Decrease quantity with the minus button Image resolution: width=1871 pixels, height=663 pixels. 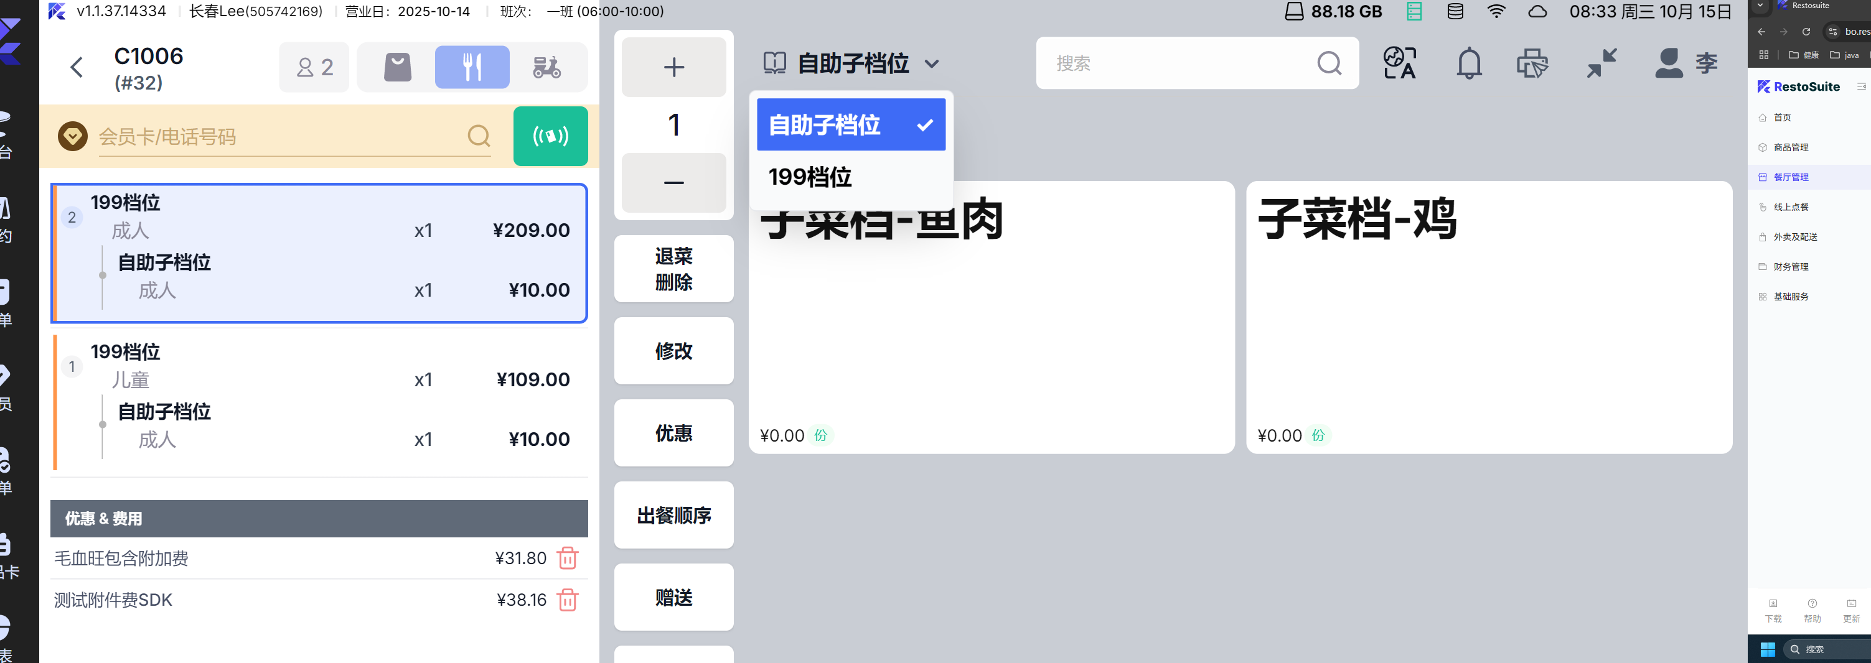point(673,183)
